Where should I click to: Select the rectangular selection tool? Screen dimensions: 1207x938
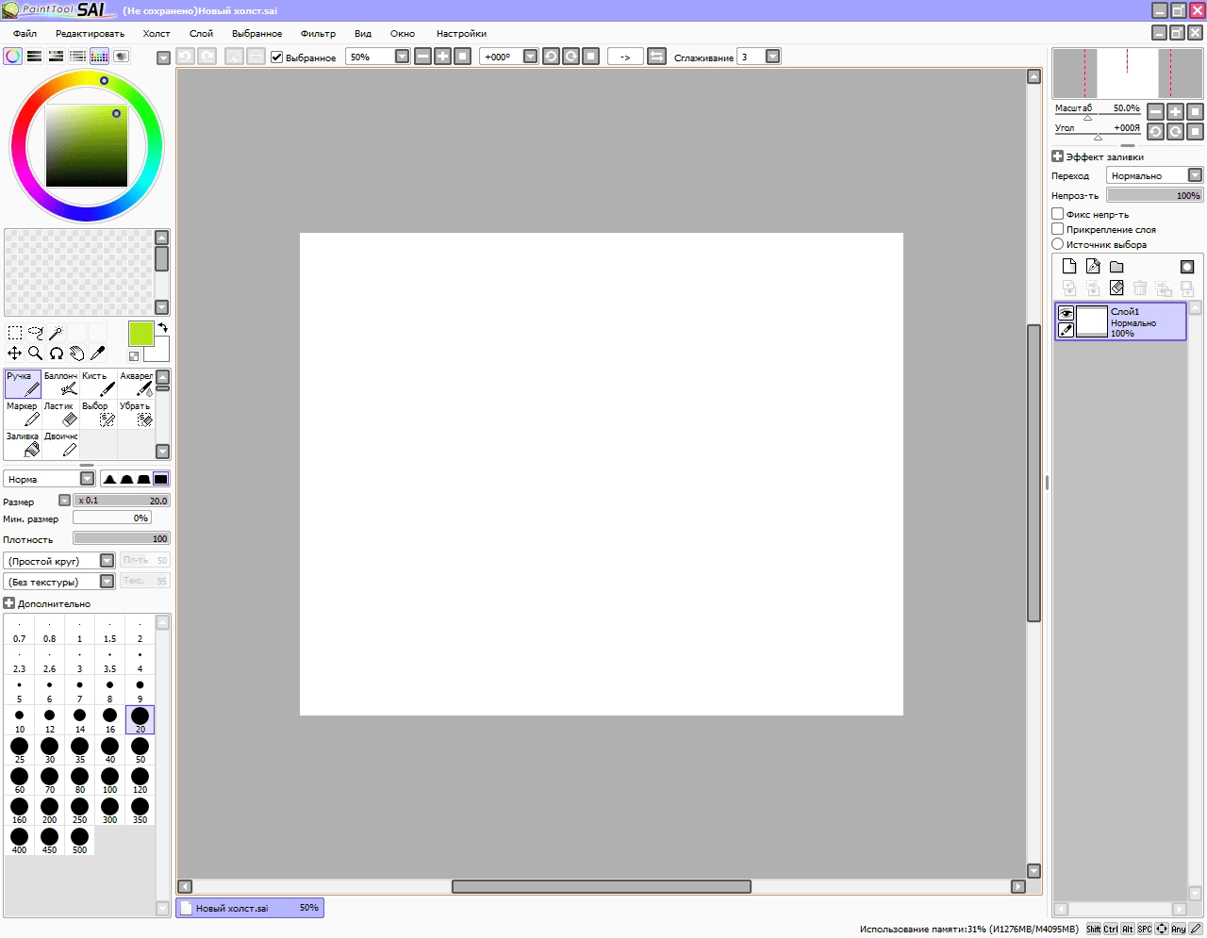[15, 333]
